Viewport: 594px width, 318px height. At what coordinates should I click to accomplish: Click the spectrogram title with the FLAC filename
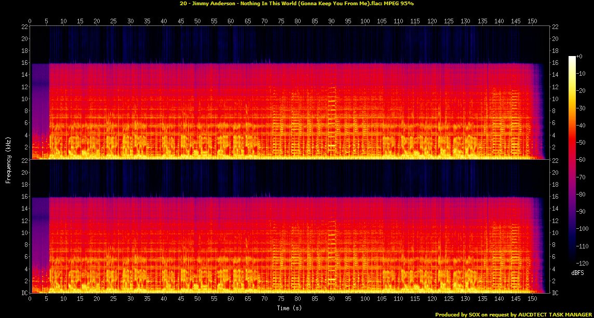point(296,4)
